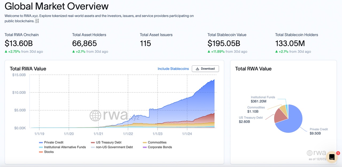Click the globe icon in chart watermark
Screen dimensions: 342x167
tap(95, 115)
